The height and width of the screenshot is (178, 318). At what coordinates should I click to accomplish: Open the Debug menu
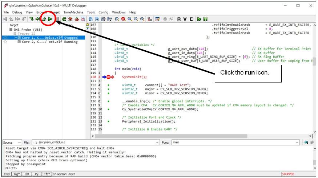(x=17, y=12)
